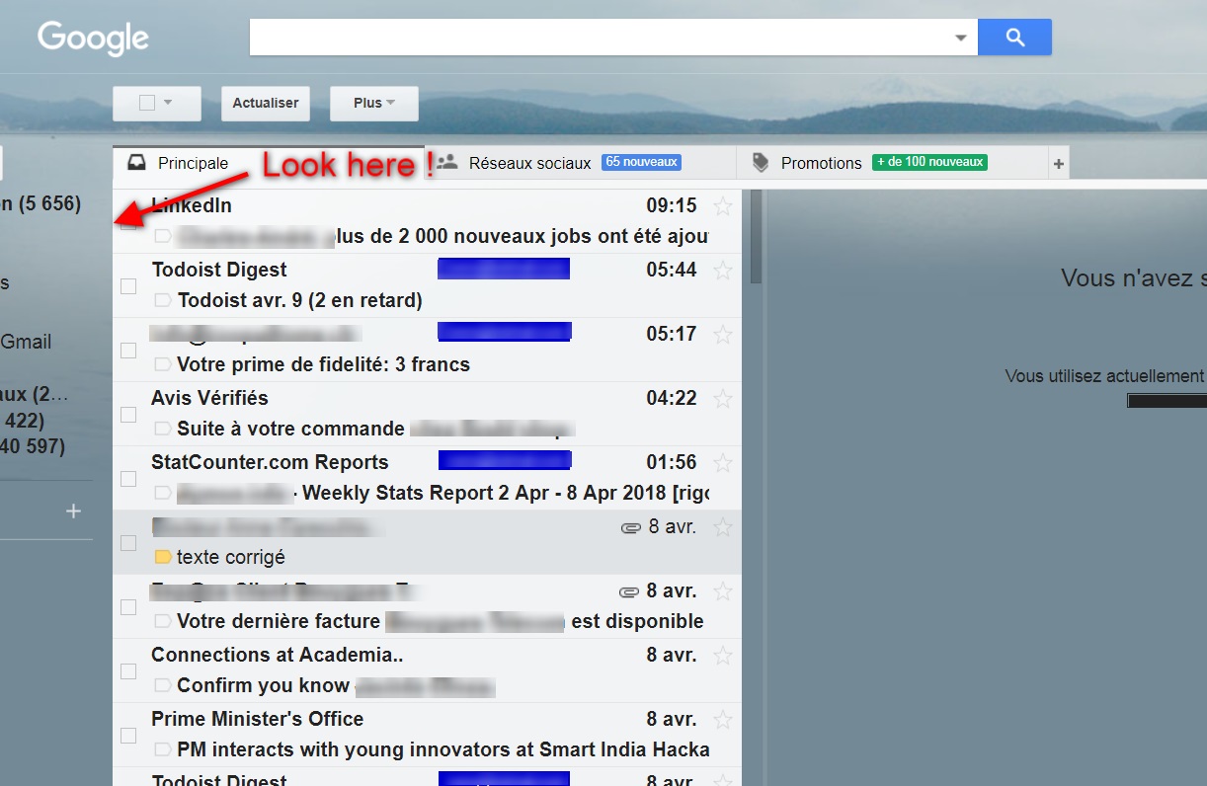Click the plus tab to add categories
The image size is (1207, 786).
[1059, 164]
